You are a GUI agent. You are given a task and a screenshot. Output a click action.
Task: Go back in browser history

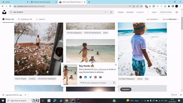click(3, 6)
